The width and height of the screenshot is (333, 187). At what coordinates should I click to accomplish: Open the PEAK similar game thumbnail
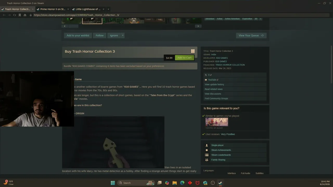click(x=217, y=122)
